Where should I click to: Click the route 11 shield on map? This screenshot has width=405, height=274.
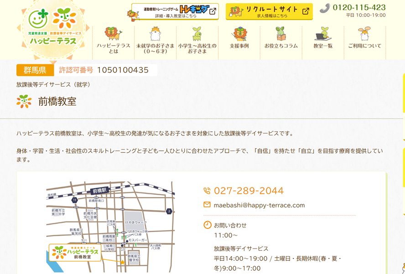(75, 200)
